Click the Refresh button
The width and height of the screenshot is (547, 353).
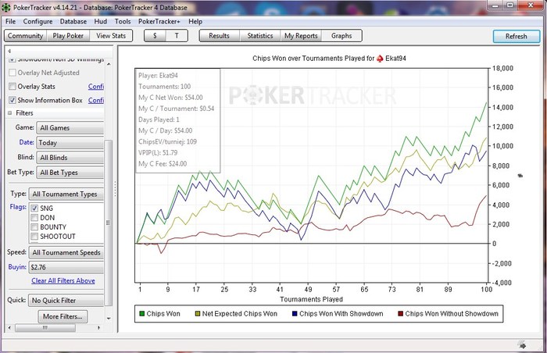(517, 36)
